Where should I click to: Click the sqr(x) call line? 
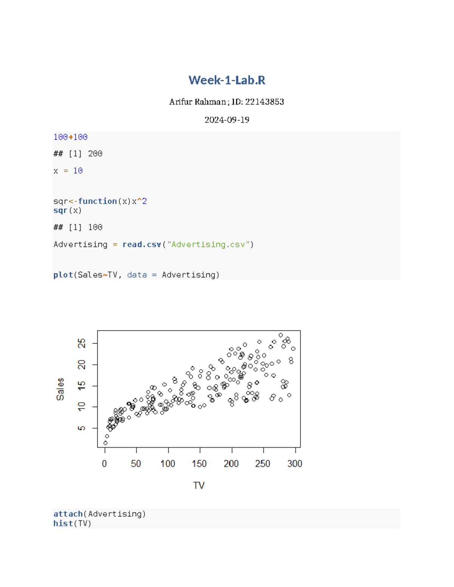click(x=67, y=211)
